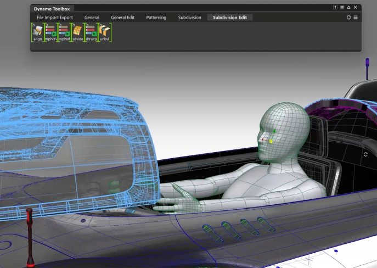Select the sdvide subdivide tool

click(x=78, y=32)
